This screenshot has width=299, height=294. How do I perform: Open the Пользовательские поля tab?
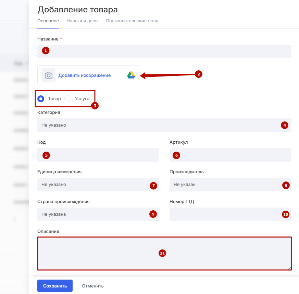tap(132, 21)
